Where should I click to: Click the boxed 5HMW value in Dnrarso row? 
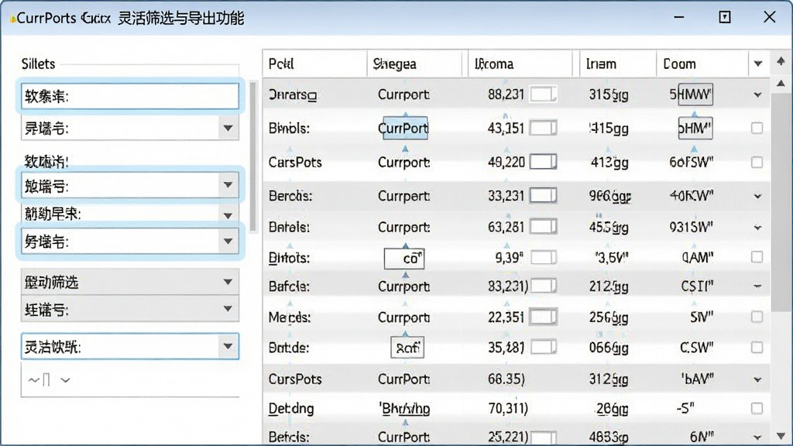pos(695,94)
